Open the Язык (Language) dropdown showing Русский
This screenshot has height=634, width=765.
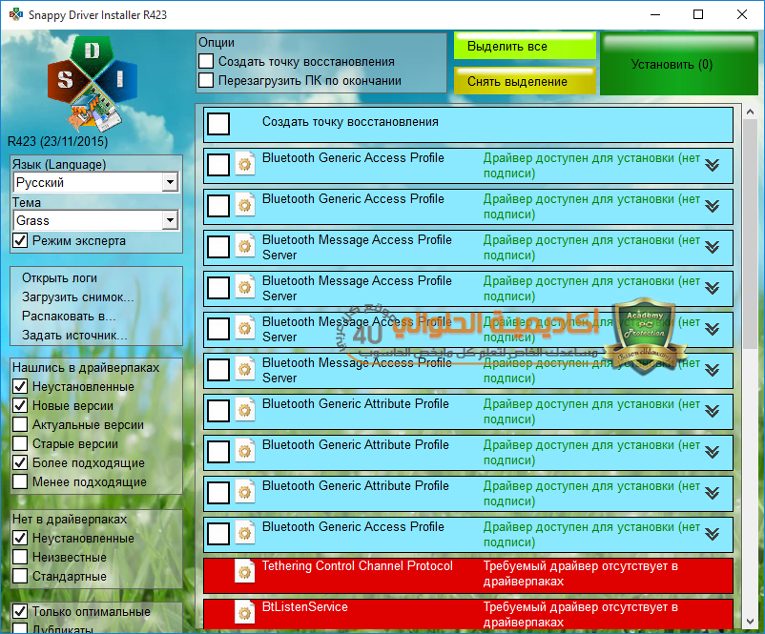click(170, 182)
